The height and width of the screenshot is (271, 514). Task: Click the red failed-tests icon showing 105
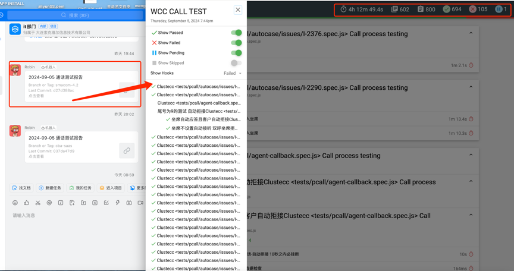pyautogui.click(x=473, y=10)
